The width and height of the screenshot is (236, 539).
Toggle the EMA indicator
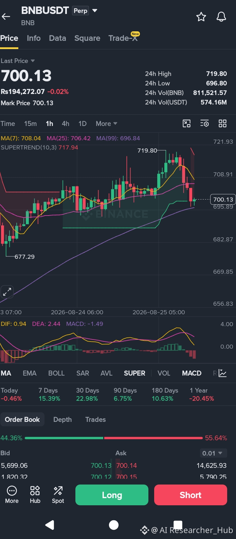tap(30, 373)
